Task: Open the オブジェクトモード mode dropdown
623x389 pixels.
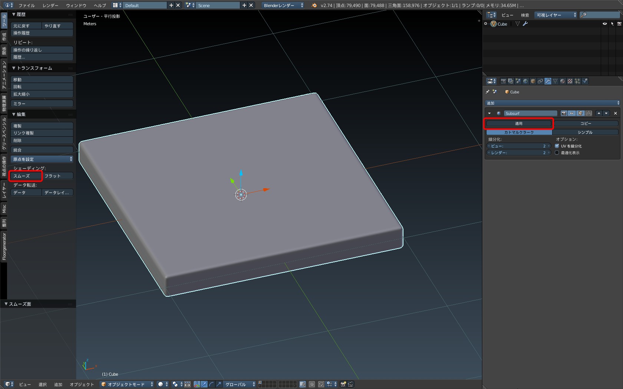Action: (x=127, y=384)
